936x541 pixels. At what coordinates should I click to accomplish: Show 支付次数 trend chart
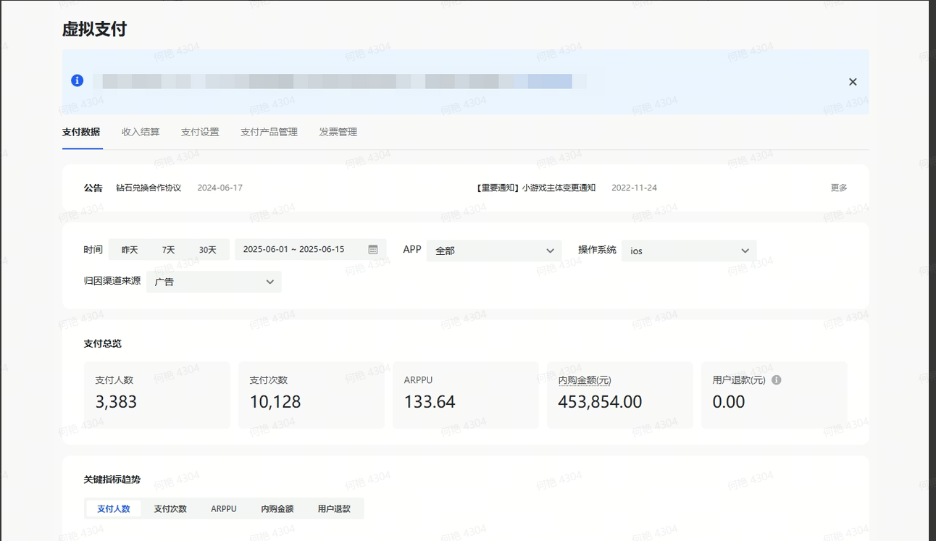click(x=170, y=509)
